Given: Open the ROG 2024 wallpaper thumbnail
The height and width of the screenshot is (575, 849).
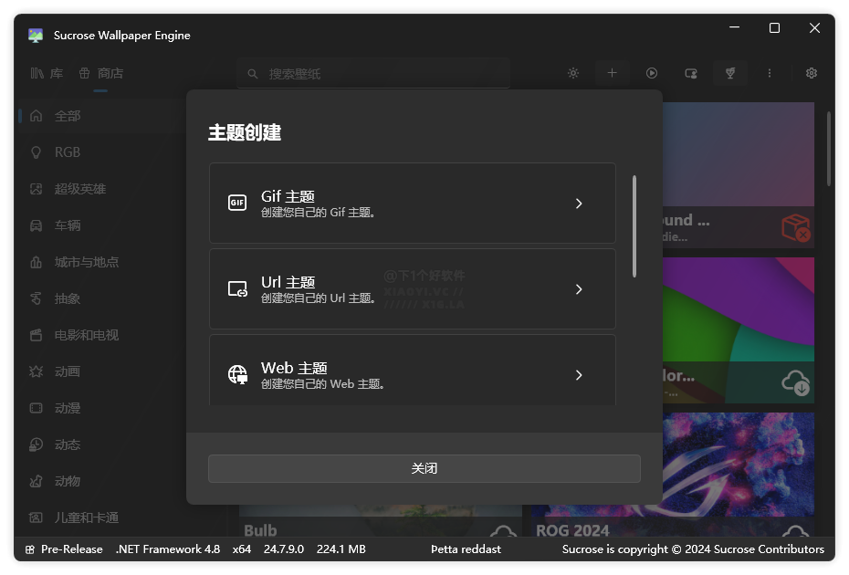Looking at the screenshot, I should (x=739, y=464).
